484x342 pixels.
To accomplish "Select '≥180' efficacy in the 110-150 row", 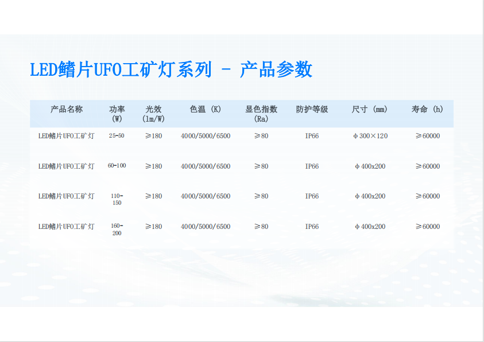I will pyautogui.click(x=154, y=196).
